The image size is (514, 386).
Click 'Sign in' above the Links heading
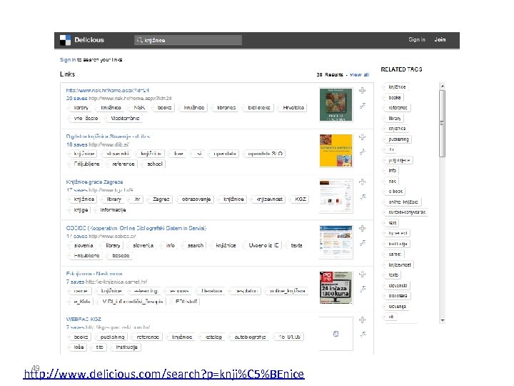[68, 60]
